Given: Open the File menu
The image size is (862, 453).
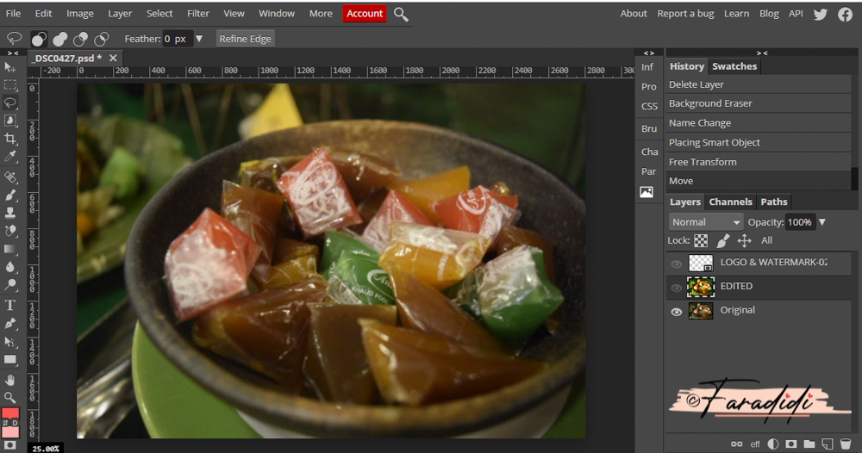Looking at the screenshot, I should coord(13,14).
